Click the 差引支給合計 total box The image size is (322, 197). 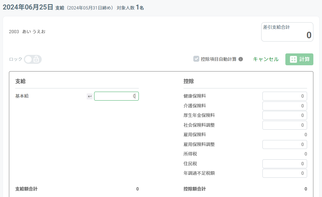click(287, 32)
